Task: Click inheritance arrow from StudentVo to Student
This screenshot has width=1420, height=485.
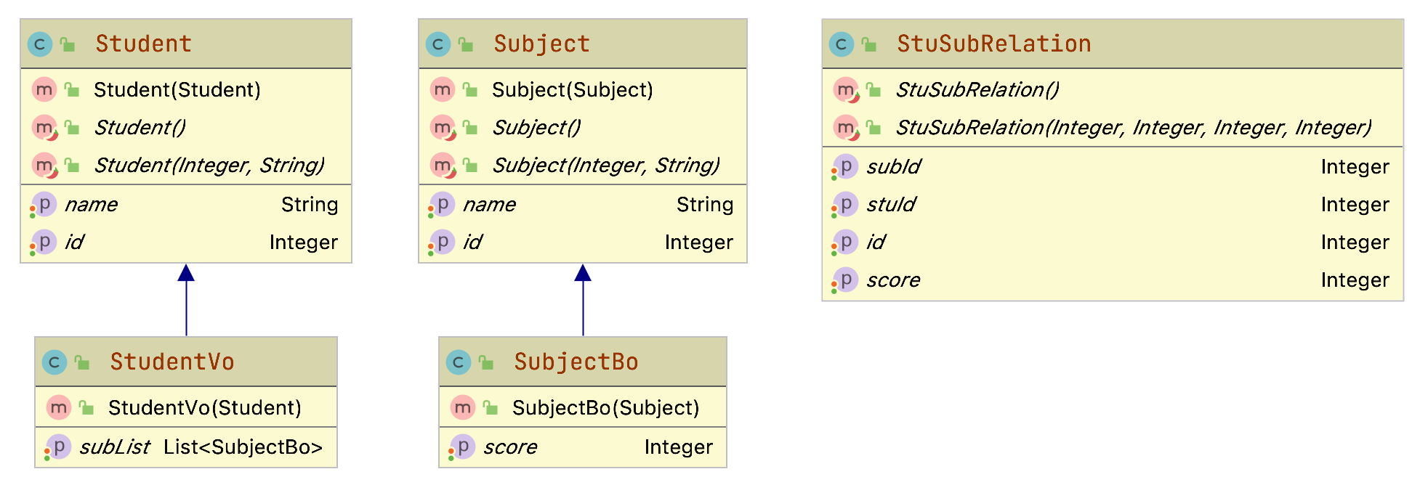Action: point(186,299)
